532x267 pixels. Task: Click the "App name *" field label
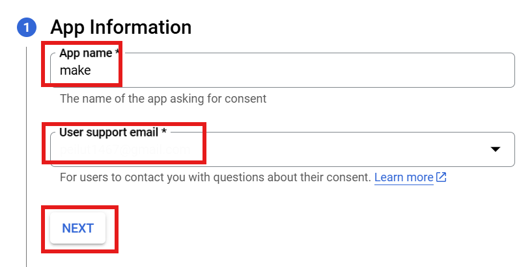[x=85, y=53]
